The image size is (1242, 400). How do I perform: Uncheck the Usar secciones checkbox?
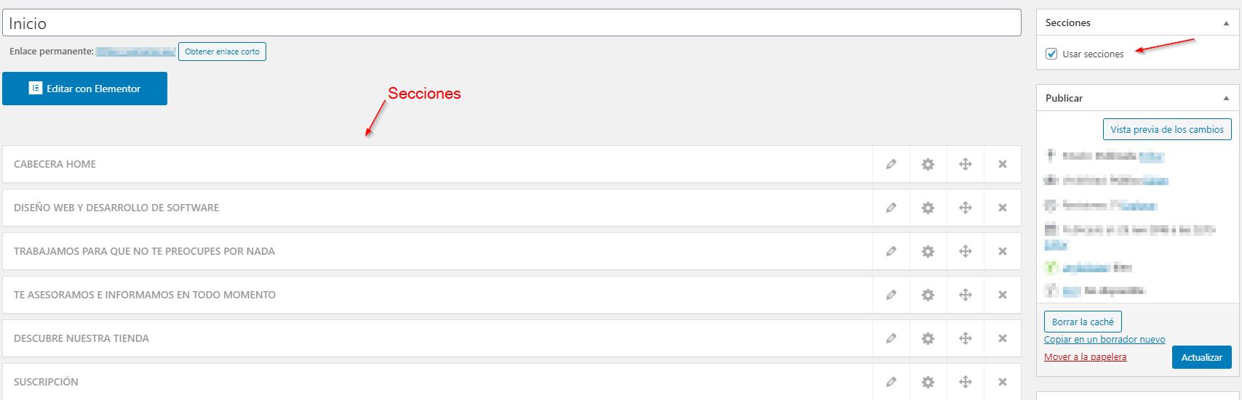pyautogui.click(x=1051, y=54)
